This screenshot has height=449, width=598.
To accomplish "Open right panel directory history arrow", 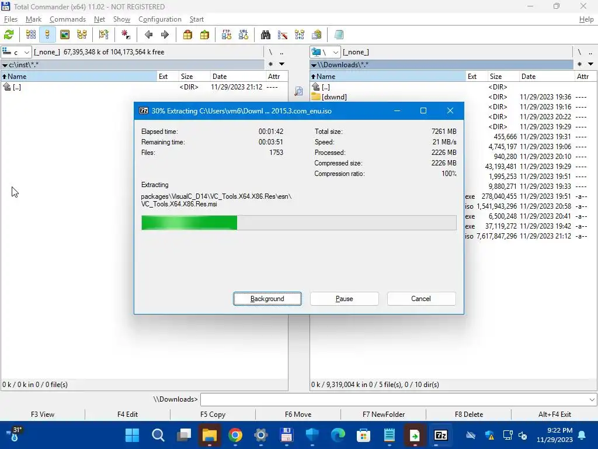I will tap(590, 64).
